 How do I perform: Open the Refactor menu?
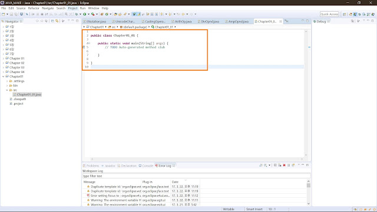pos(34,8)
